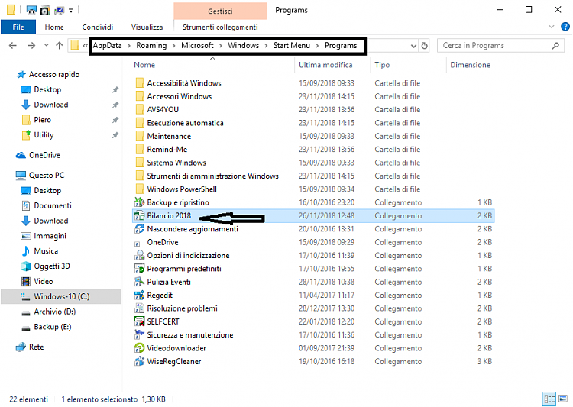Open Immagini under Questo PC

(x=50, y=236)
